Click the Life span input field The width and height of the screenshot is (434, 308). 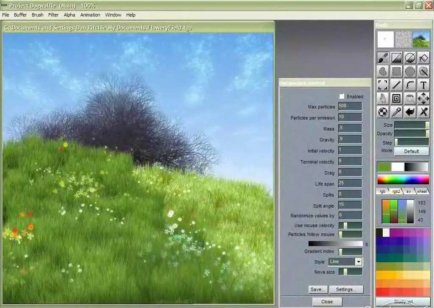[350, 183]
